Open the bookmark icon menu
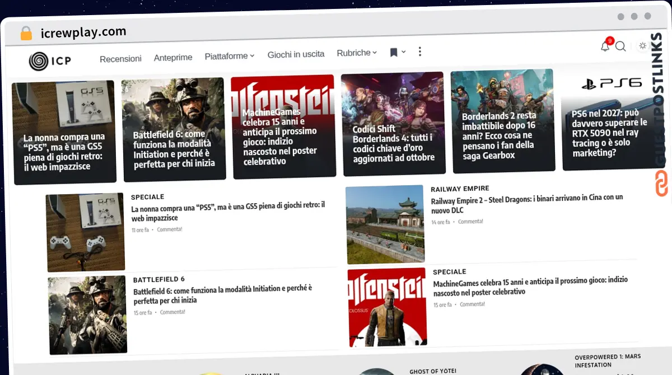The image size is (672, 375). click(x=394, y=53)
